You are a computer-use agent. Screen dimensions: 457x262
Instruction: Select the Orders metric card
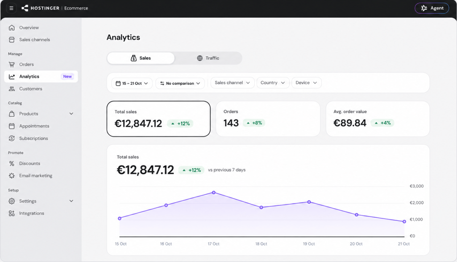(x=268, y=119)
